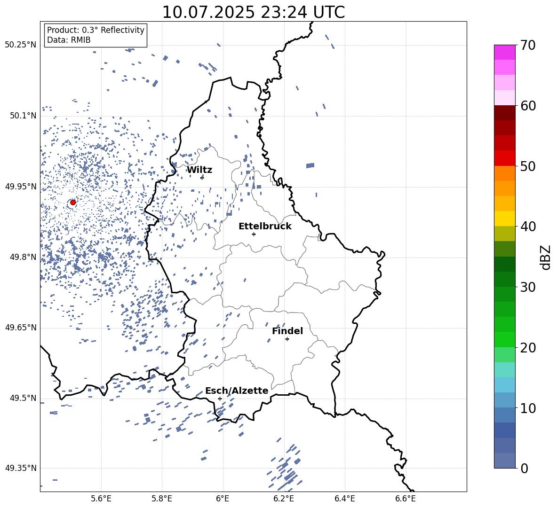Click the dBZ colorbar axis label
Image resolution: width=557 pixels, height=508 pixels.
coord(546,258)
